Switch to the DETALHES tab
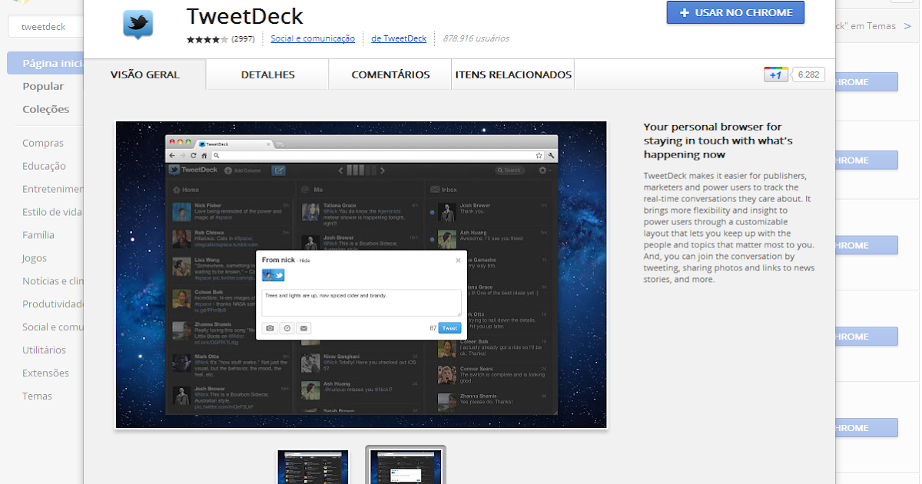Viewport: 922px width, 484px height. pos(267,75)
